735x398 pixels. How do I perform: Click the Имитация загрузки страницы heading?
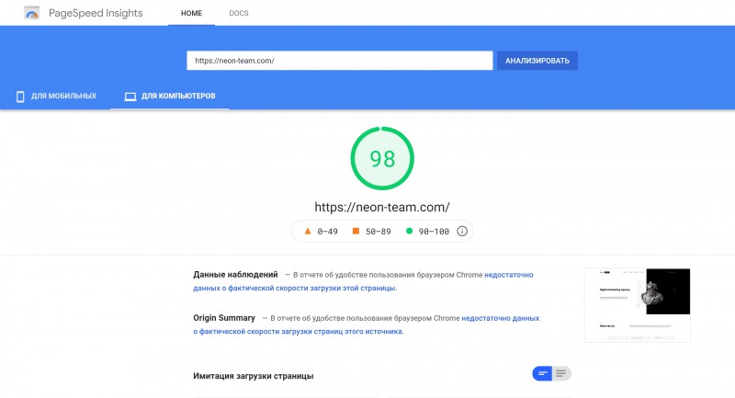[254, 376]
